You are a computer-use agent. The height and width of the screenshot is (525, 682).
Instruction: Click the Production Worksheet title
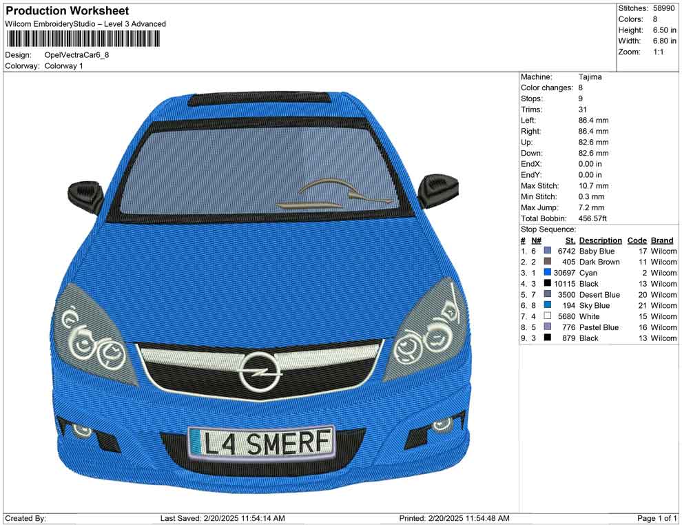(x=67, y=11)
